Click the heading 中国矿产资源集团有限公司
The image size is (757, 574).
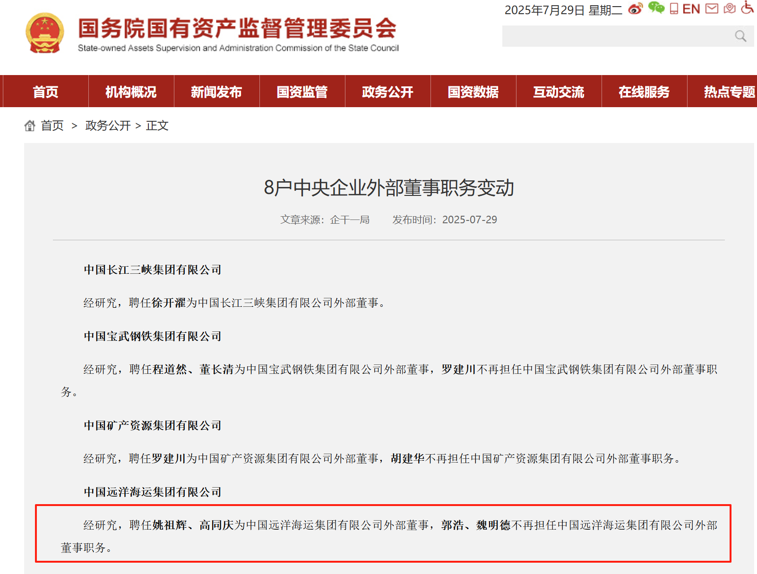(x=153, y=425)
